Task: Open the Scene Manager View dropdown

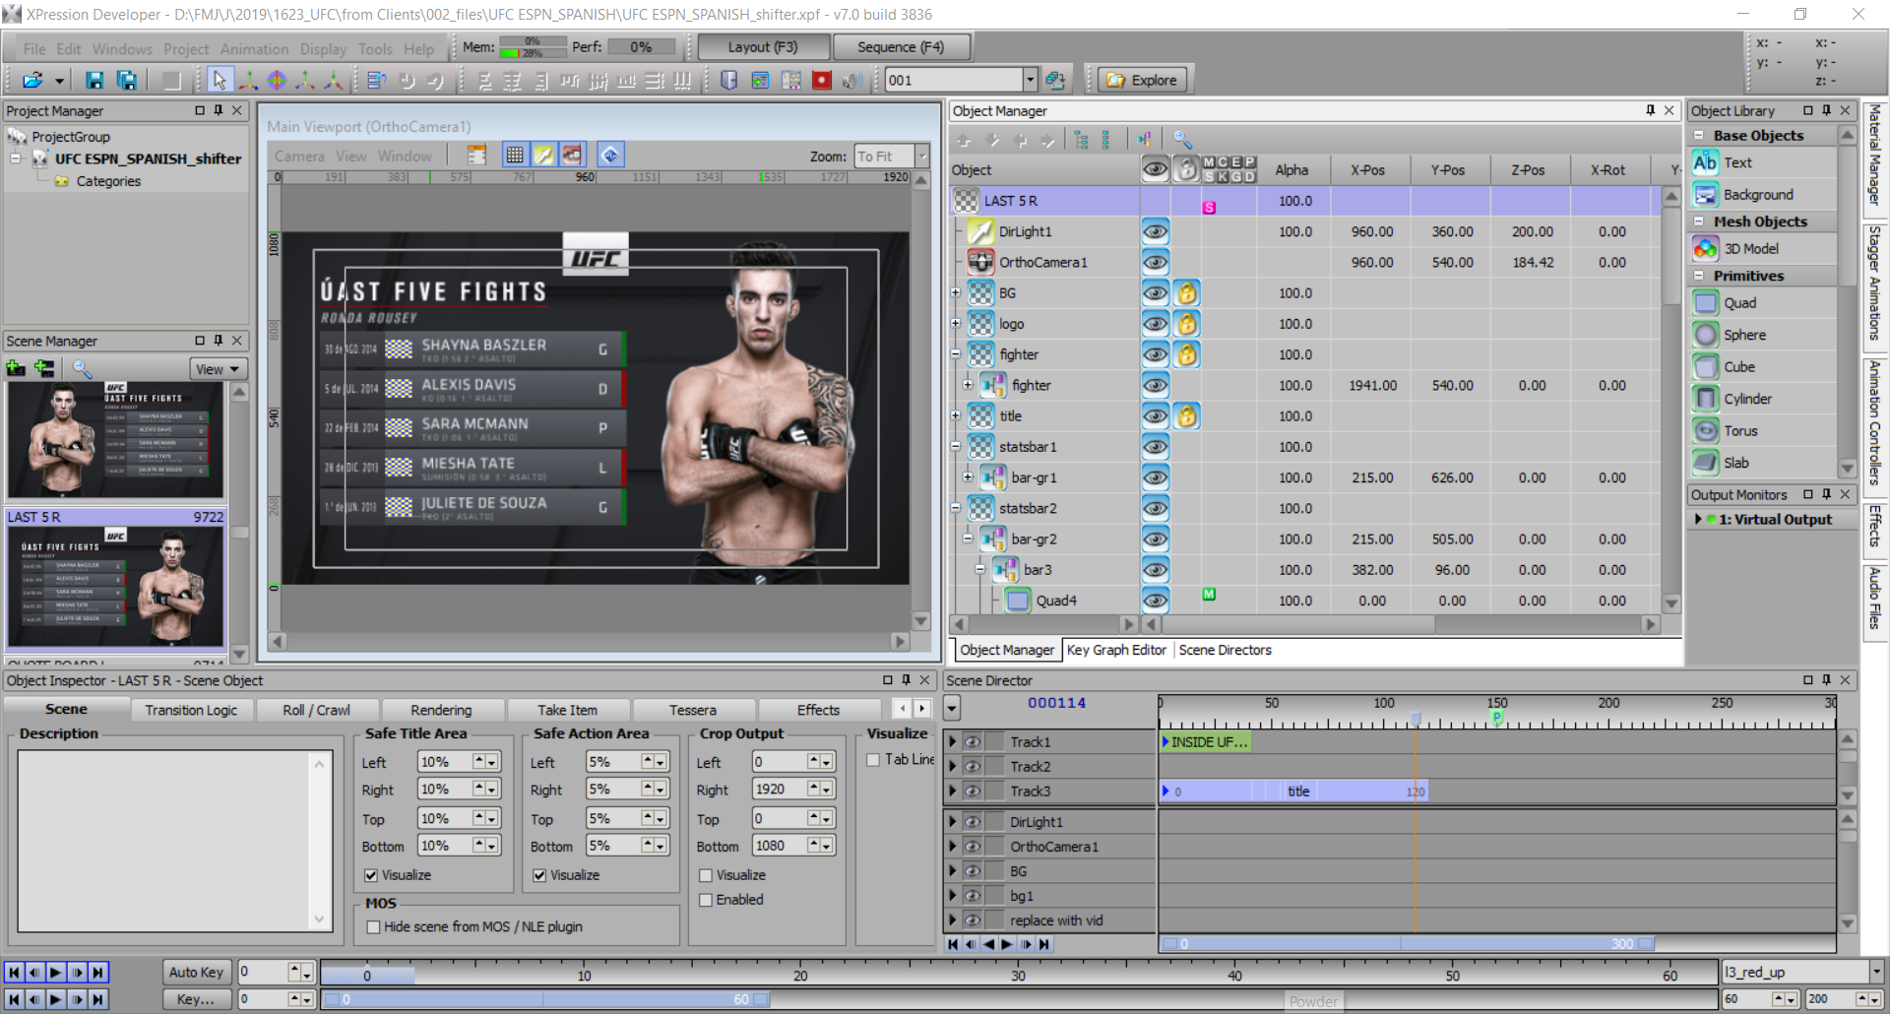Action: click(x=218, y=369)
